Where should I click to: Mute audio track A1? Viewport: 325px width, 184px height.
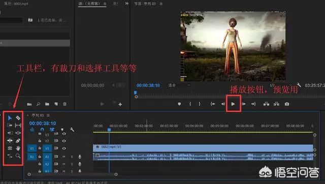[64, 157]
